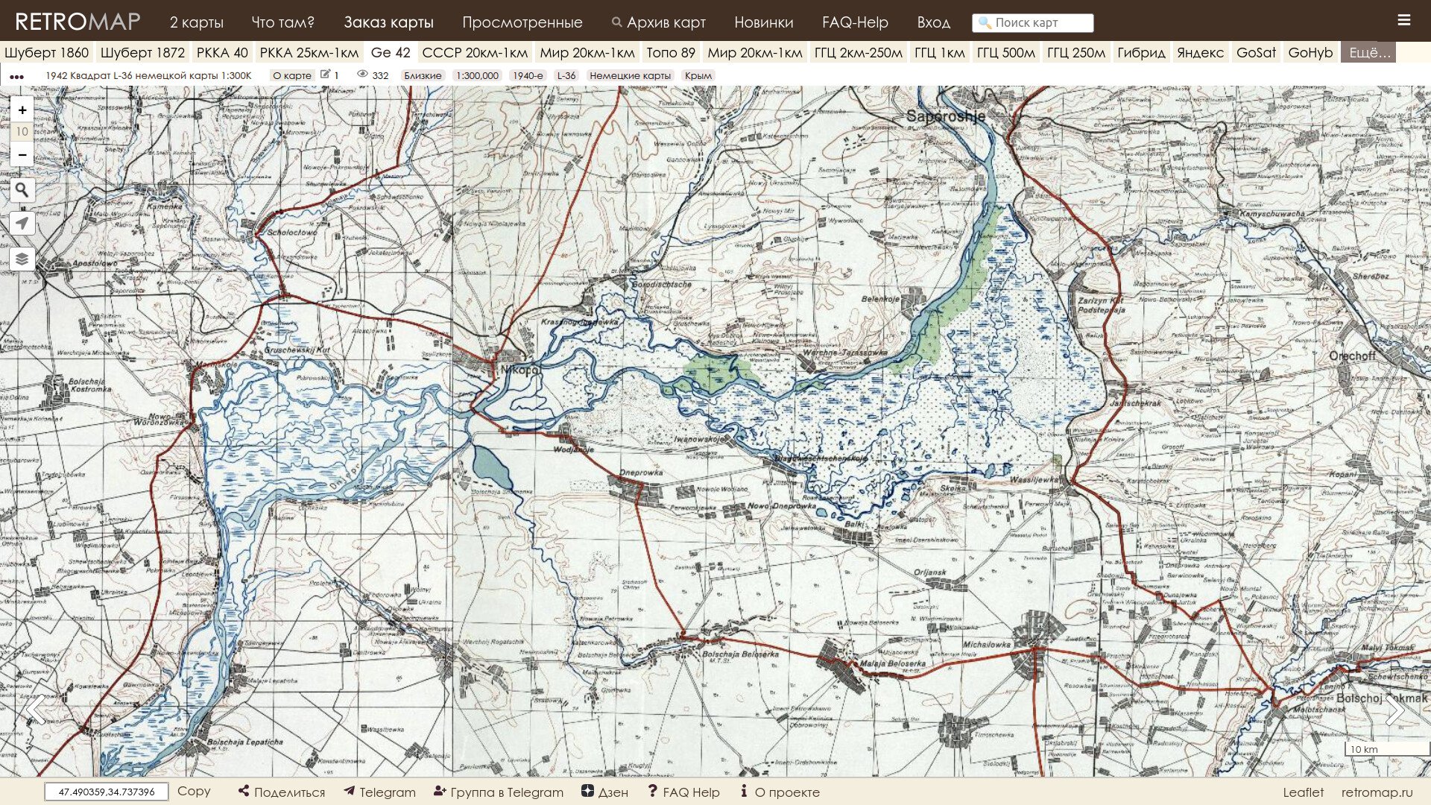The width and height of the screenshot is (1431, 805).
Task: Click the О карте button
Action: click(x=292, y=75)
